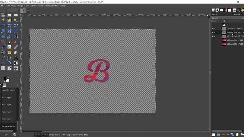Image resolution: width=244 pixels, height=137 pixels.
Task: Duplicate the selected layer
Action: (x=233, y=134)
